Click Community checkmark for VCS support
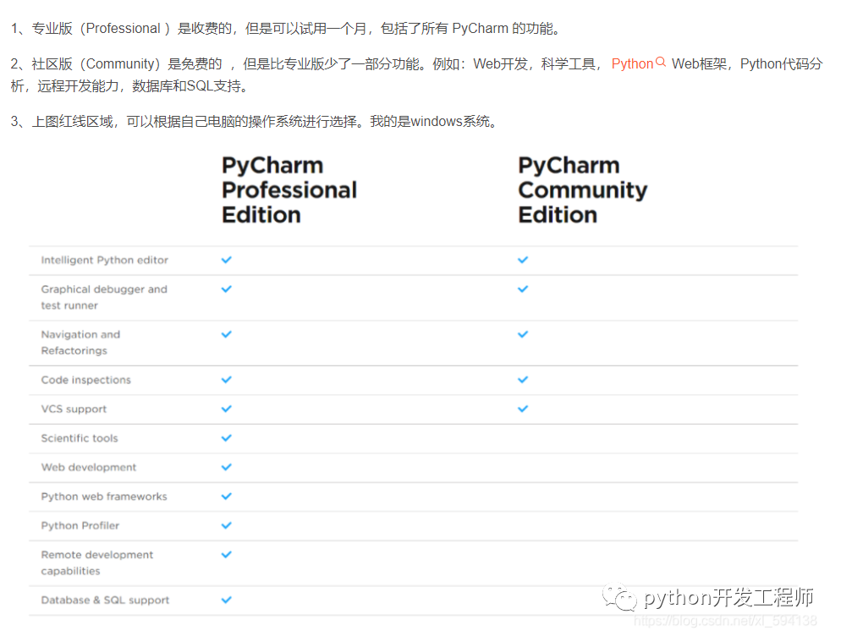The height and width of the screenshot is (636, 841). coord(523,408)
